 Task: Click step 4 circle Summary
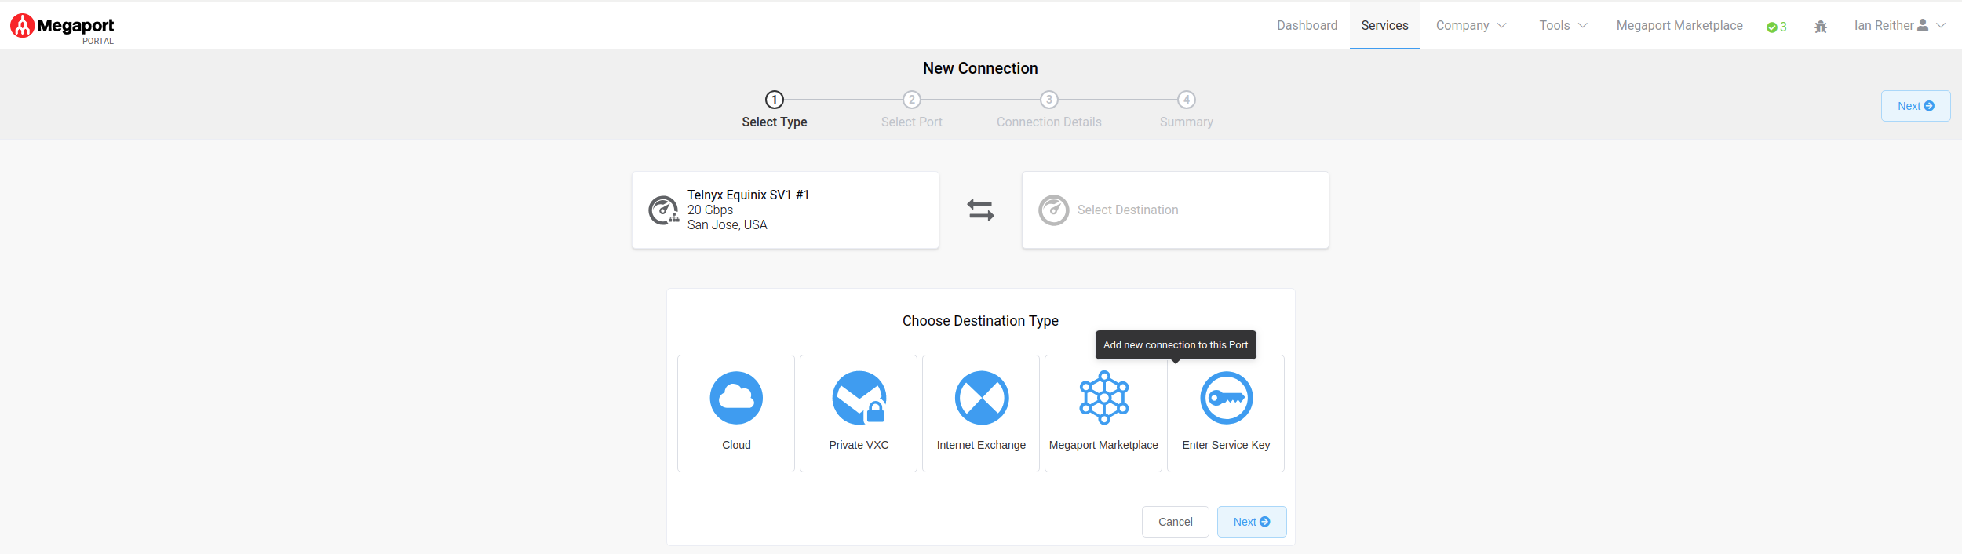[1187, 100]
